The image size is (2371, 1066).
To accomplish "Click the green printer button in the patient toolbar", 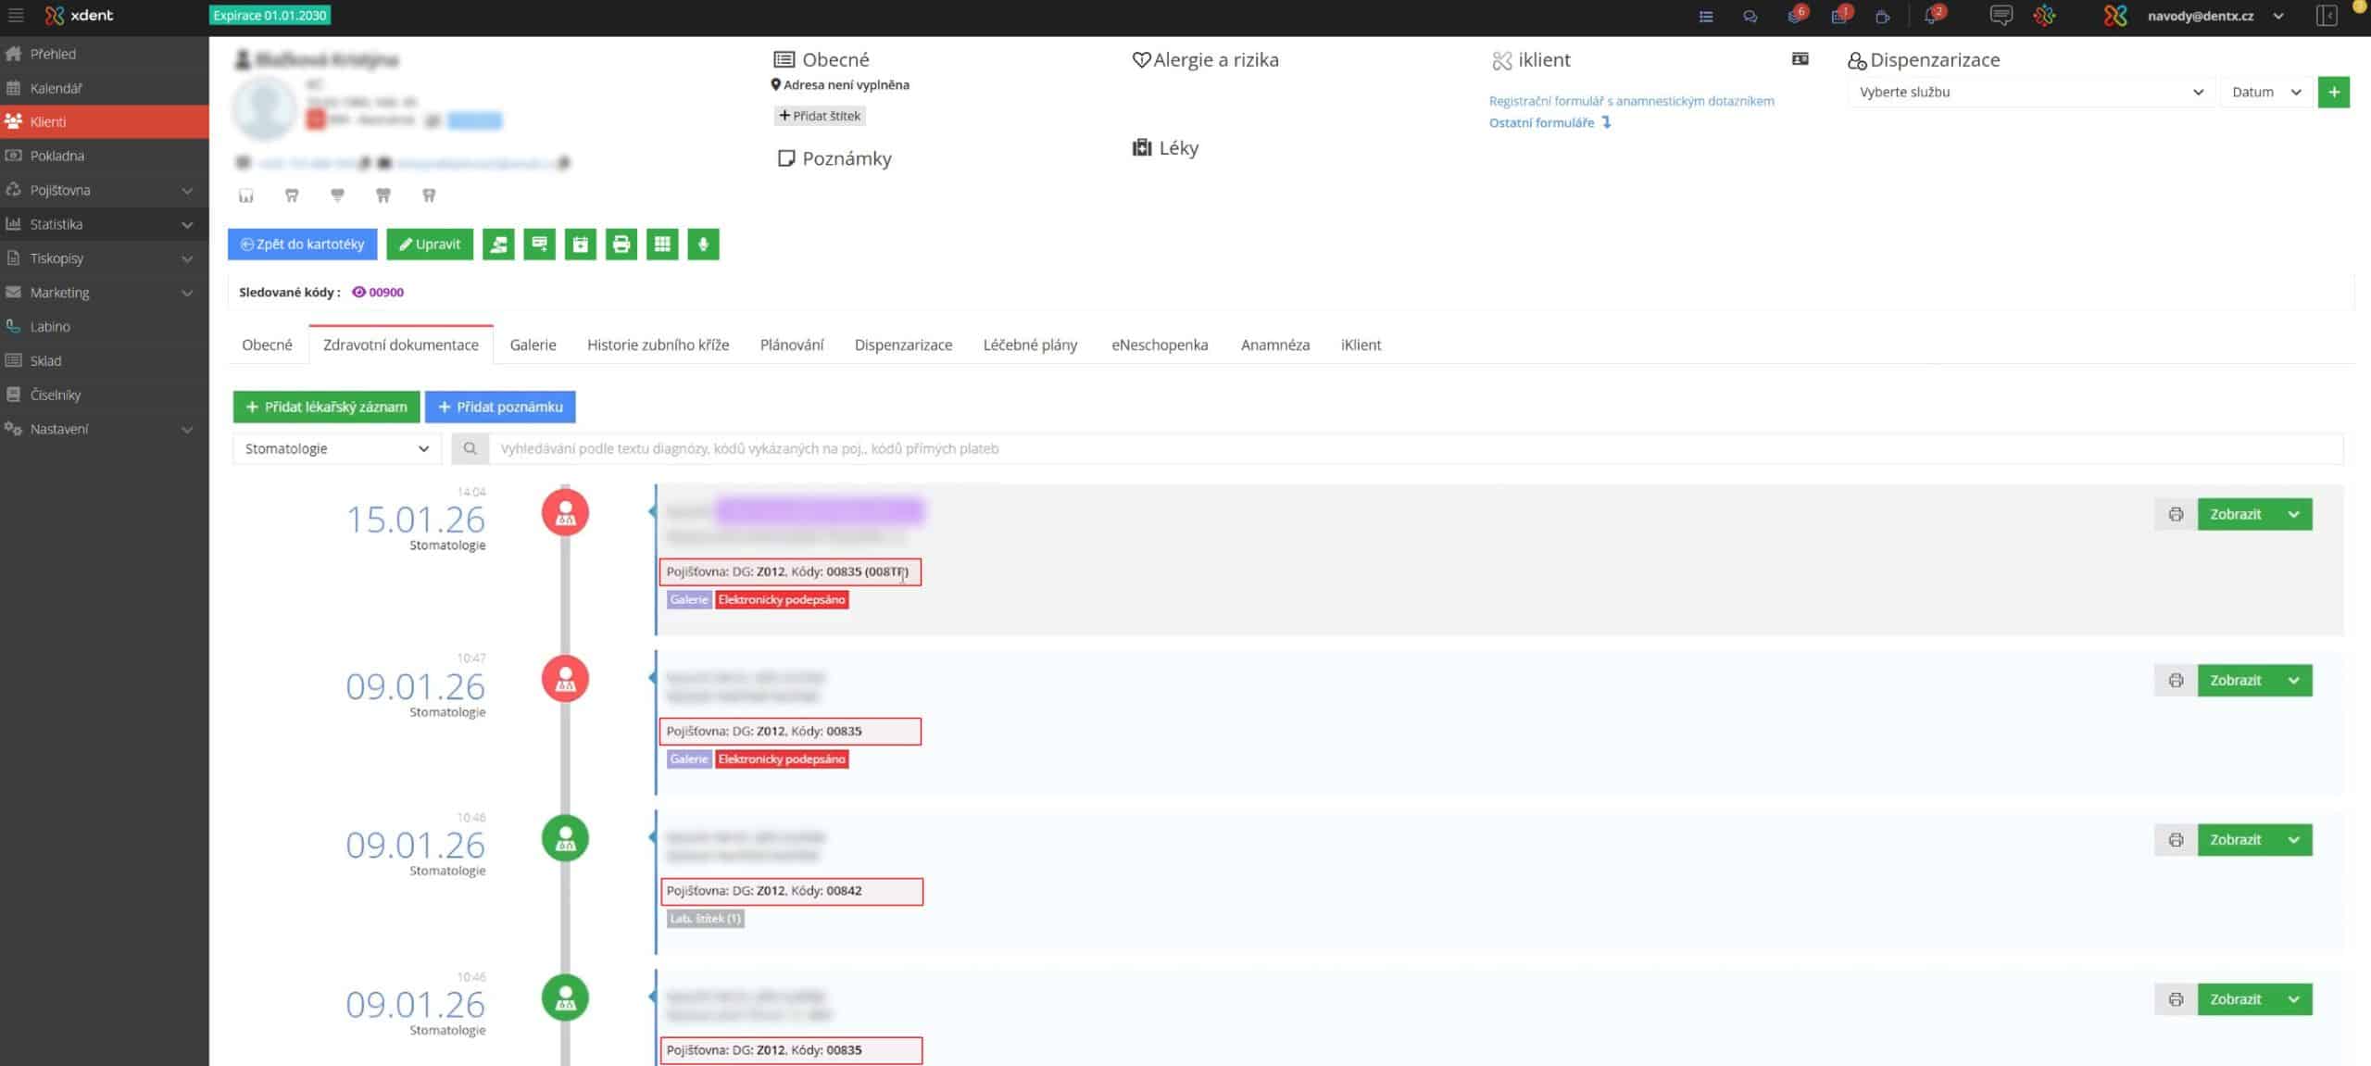I will coord(621,245).
